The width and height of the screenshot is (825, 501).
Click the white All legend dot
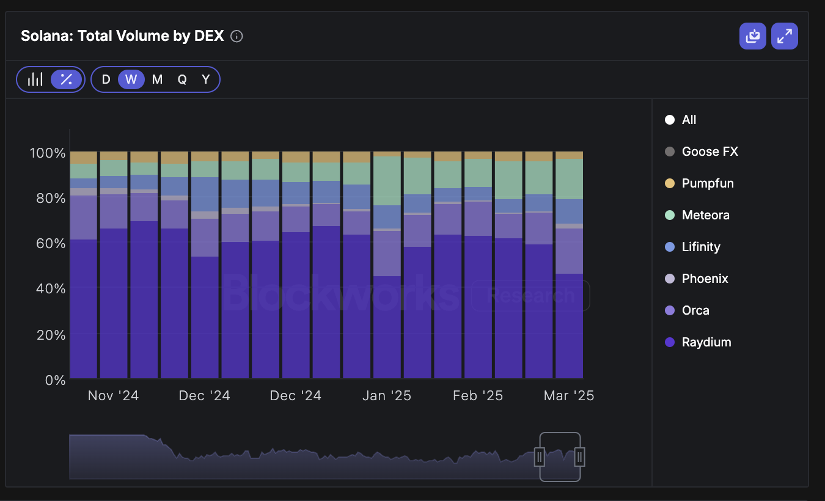tap(670, 119)
